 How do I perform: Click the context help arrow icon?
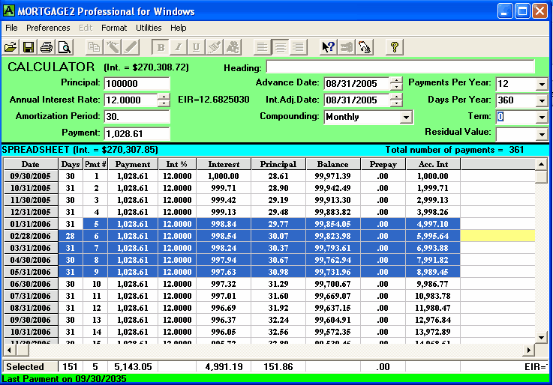pos(328,47)
